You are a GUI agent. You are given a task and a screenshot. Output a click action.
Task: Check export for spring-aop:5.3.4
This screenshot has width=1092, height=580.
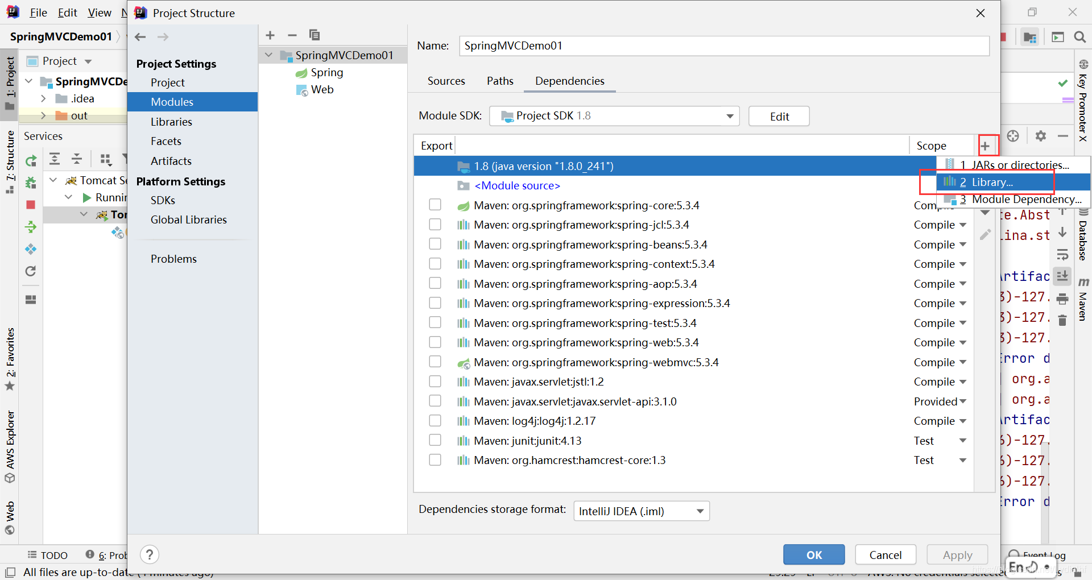coord(435,283)
